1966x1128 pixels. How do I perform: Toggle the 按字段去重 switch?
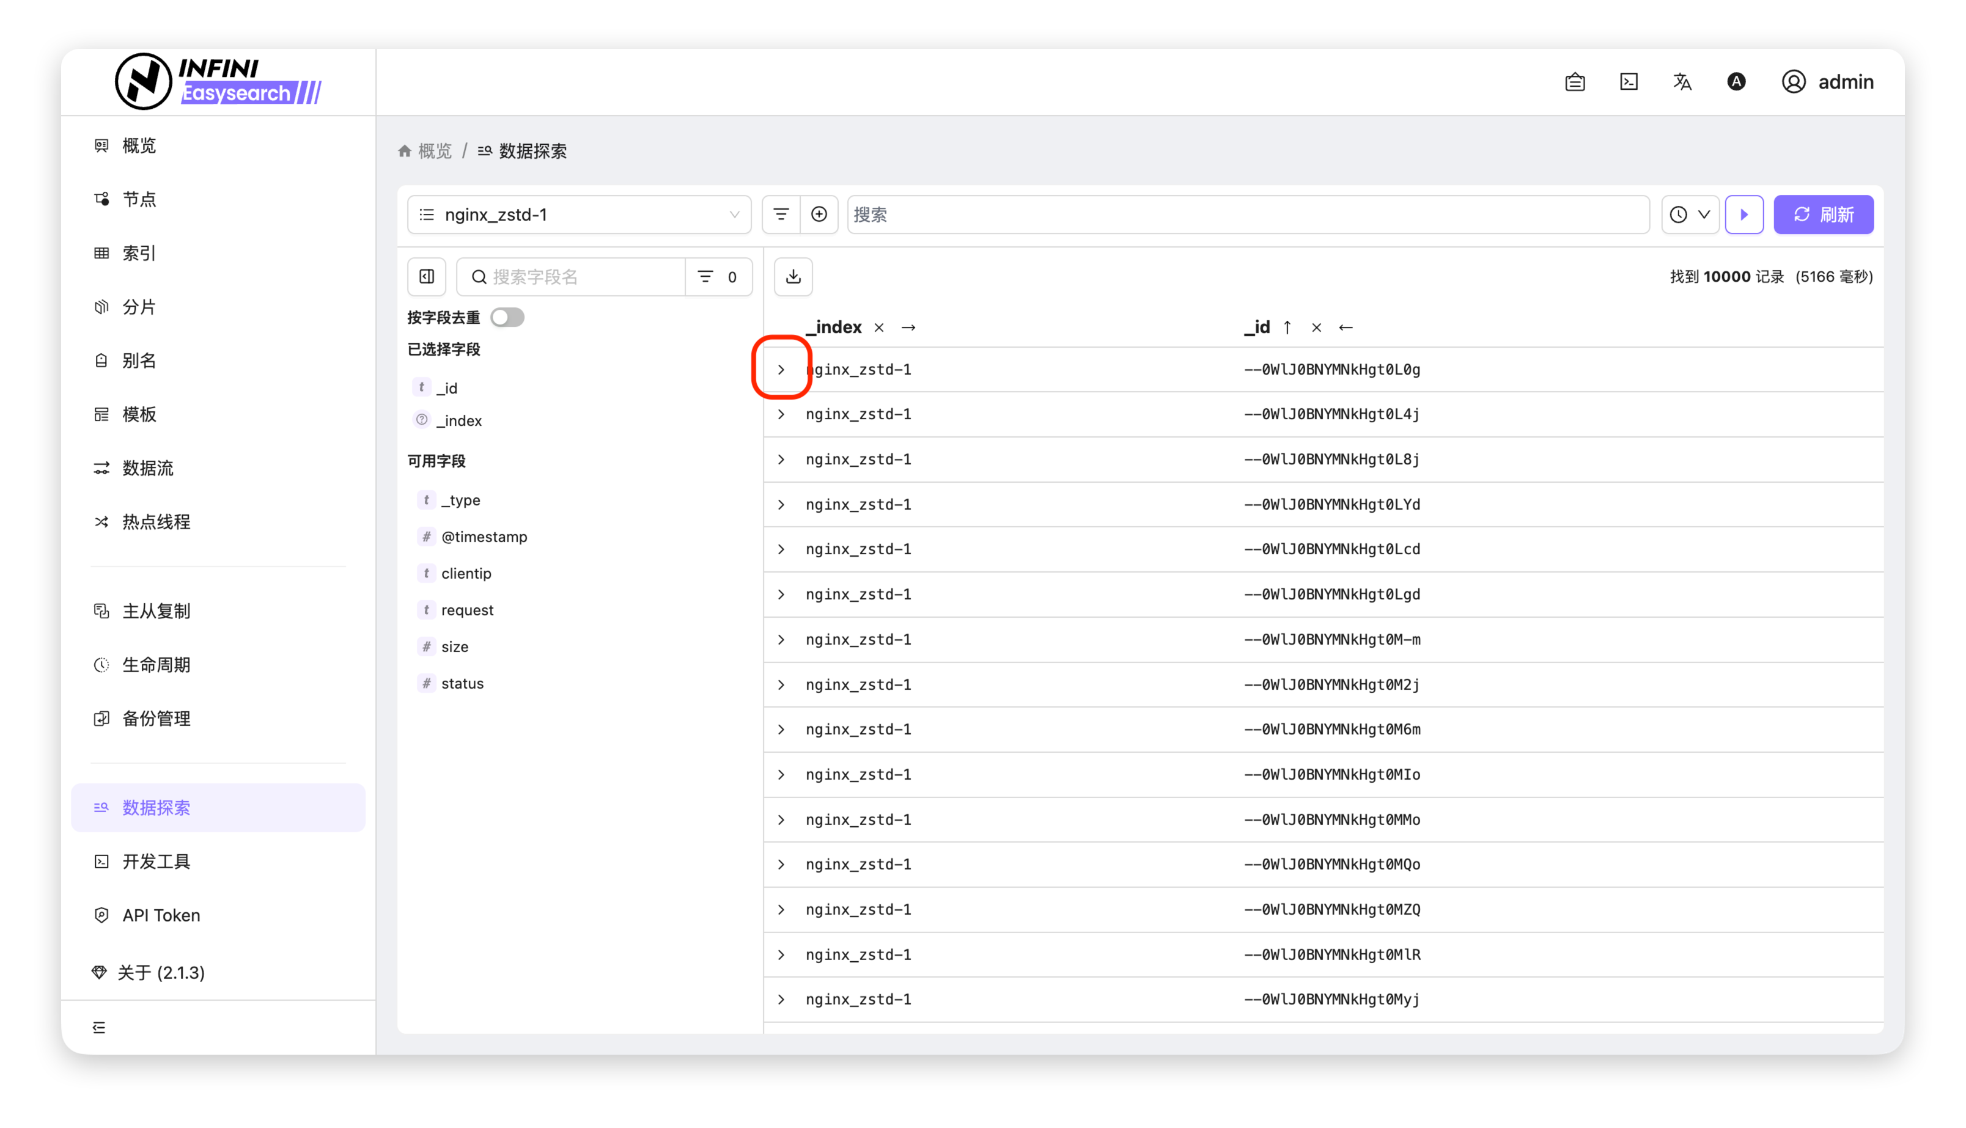(x=507, y=318)
